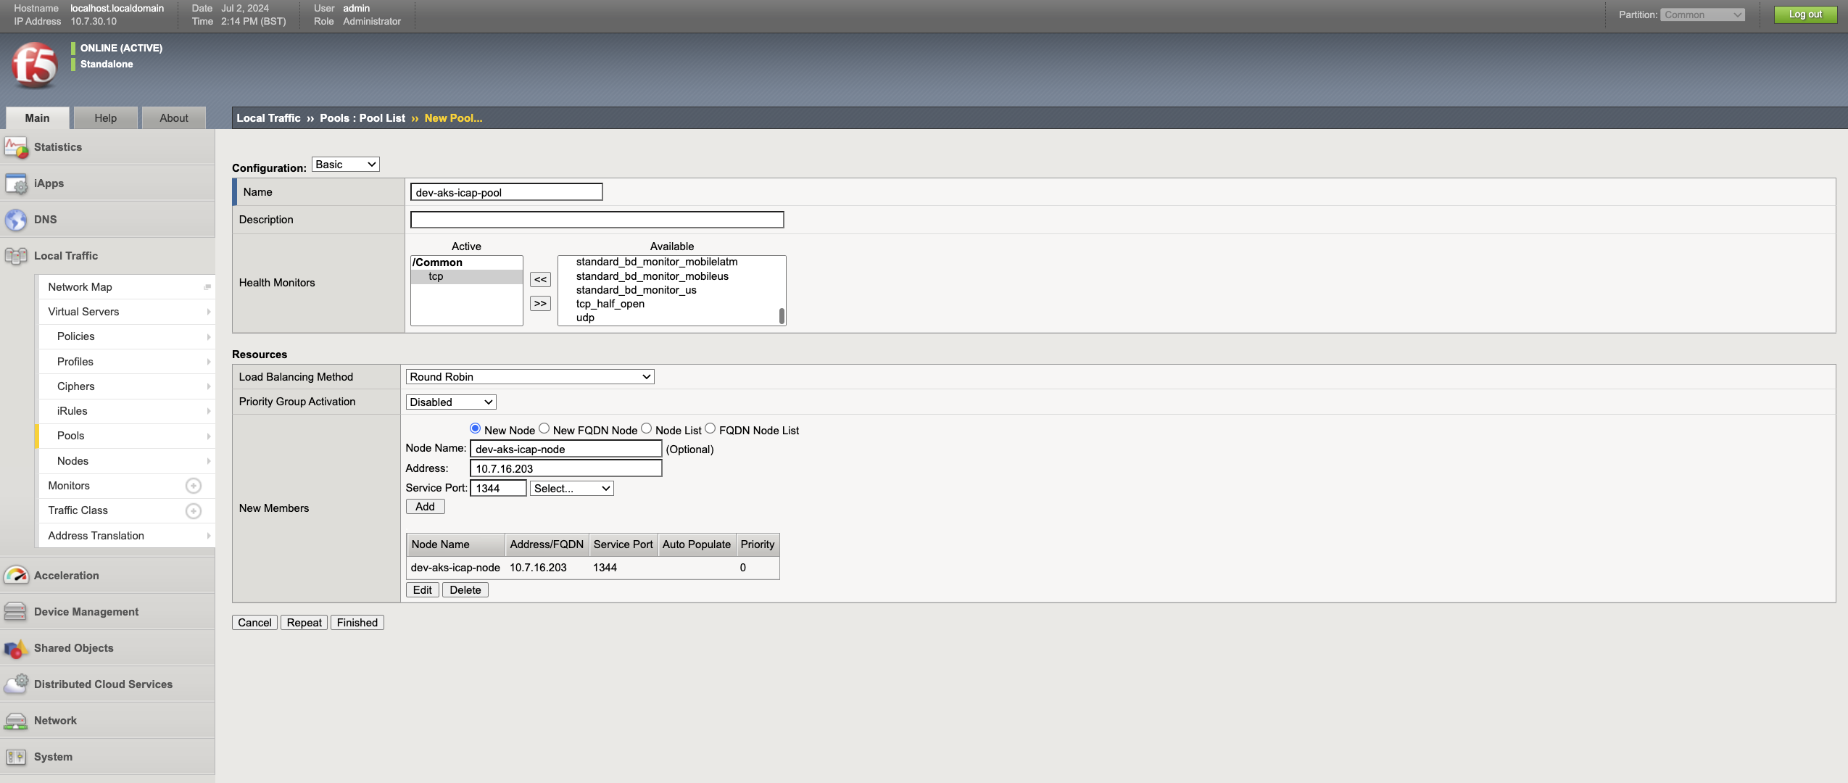Select the New FQDN Node radio button

coord(544,429)
